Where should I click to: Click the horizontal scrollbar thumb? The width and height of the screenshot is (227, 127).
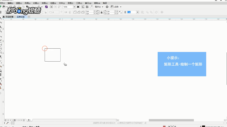pos(171,120)
